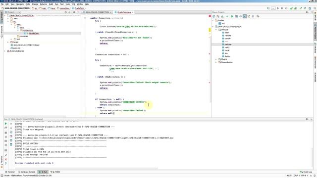Click Maven Download Sources icon
Screen dimensions: 317x178
tap(222, 16)
